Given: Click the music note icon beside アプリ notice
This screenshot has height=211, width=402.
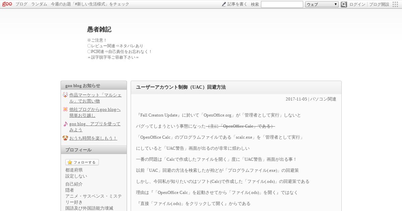Looking at the screenshot, I should (x=65, y=124).
